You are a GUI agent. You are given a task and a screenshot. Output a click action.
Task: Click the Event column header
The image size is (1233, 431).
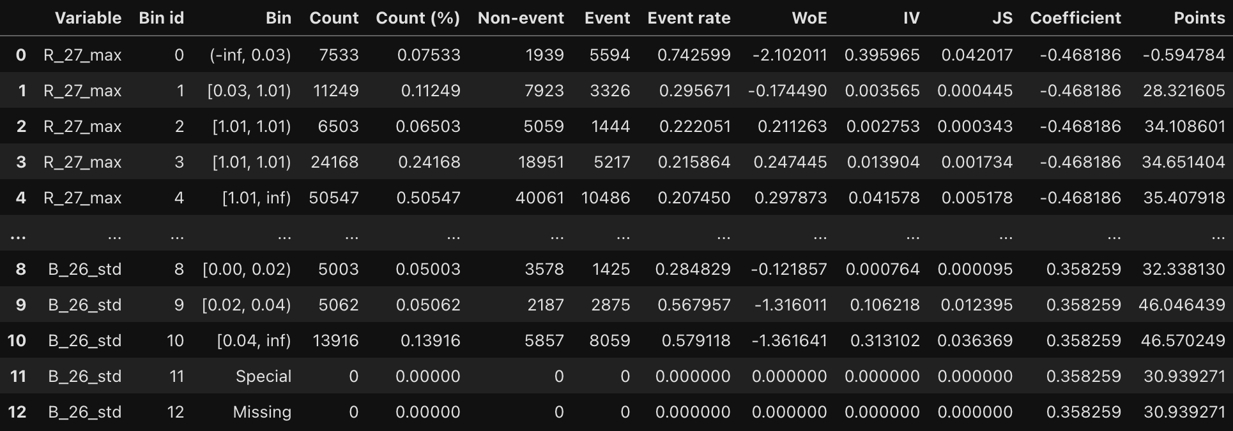click(x=607, y=18)
